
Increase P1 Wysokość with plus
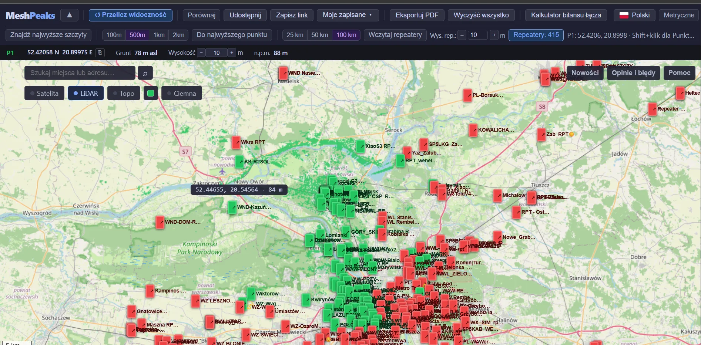coord(232,53)
